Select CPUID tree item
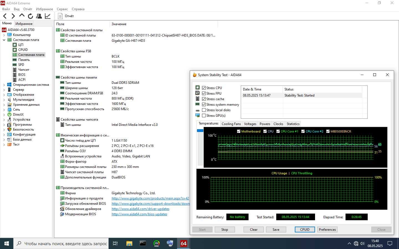 coord(23,50)
